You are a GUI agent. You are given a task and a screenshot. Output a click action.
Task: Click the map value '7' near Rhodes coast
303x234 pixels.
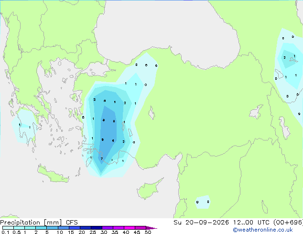coord(102,159)
